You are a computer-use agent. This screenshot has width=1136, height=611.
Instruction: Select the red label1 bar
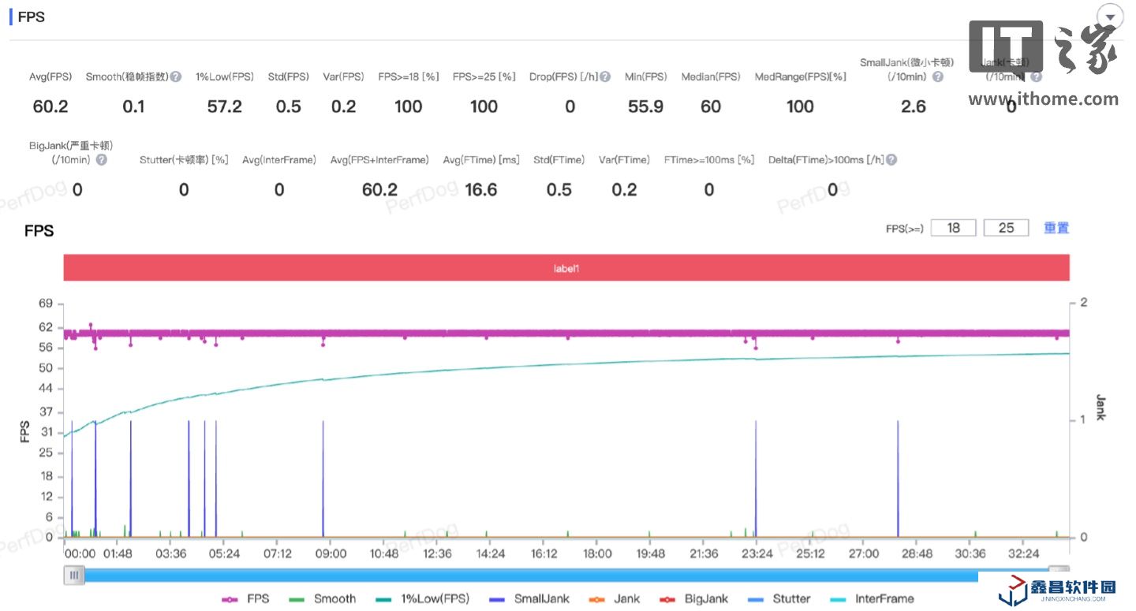coord(566,268)
